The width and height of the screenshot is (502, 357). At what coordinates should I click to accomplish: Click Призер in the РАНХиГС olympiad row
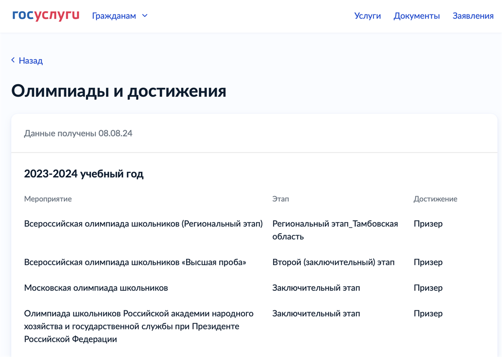(428, 313)
